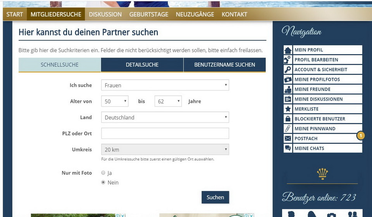
Task: Click the padlock icon for Blockierte Benutzer
Action: (288, 119)
